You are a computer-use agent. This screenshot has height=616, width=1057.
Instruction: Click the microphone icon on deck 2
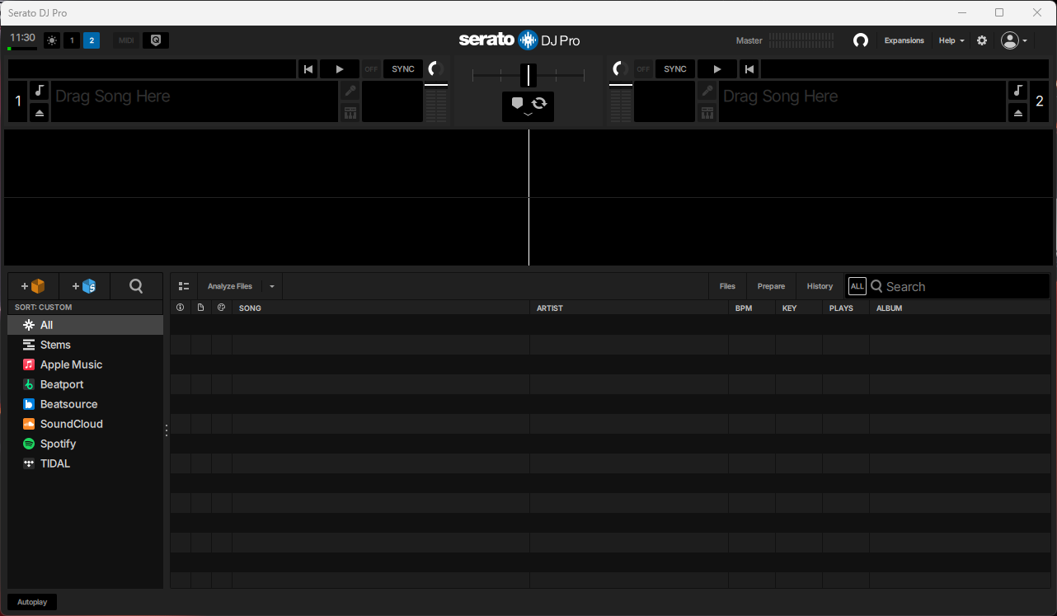tap(707, 91)
